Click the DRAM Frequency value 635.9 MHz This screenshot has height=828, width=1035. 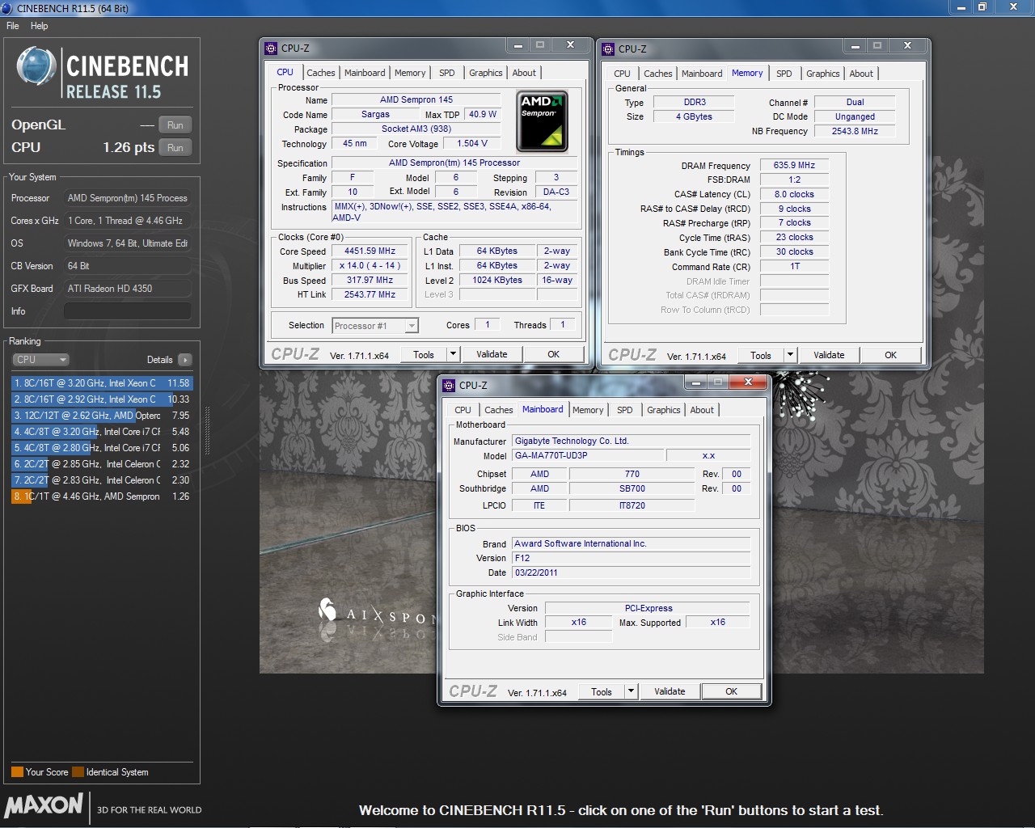pos(794,165)
